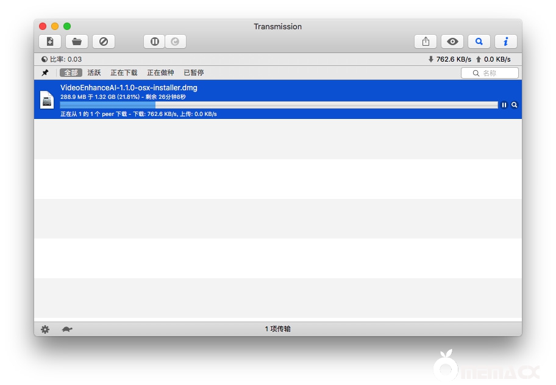Pause the selected transfer using the toolbar
This screenshot has width=556, height=385.
pyautogui.click(x=154, y=41)
